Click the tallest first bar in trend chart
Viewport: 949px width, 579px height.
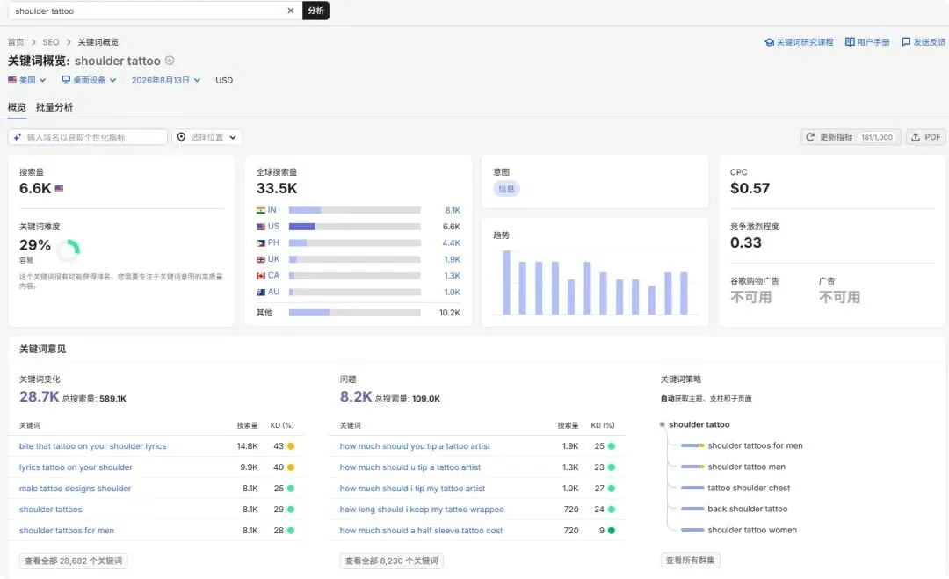pyautogui.click(x=507, y=283)
